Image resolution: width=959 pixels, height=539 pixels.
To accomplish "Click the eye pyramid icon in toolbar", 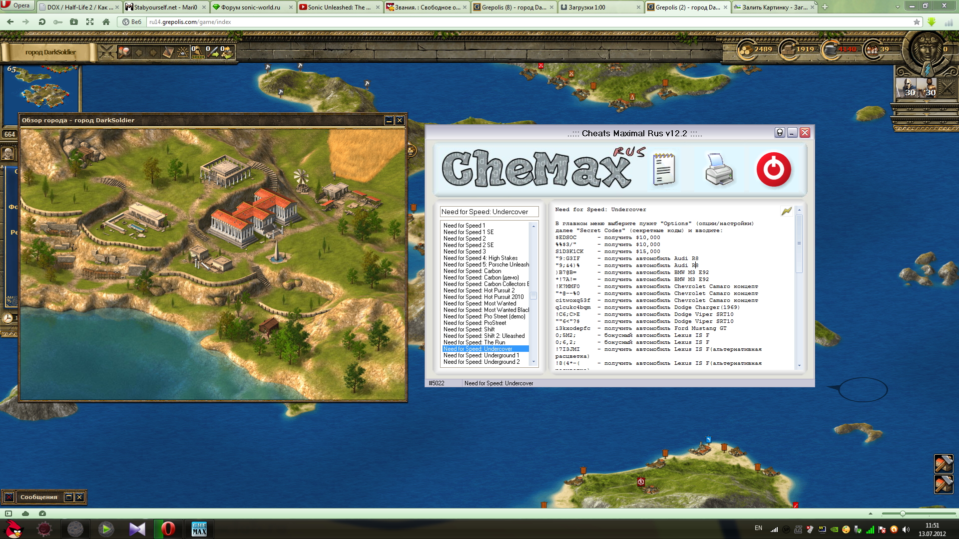I will click(x=183, y=52).
